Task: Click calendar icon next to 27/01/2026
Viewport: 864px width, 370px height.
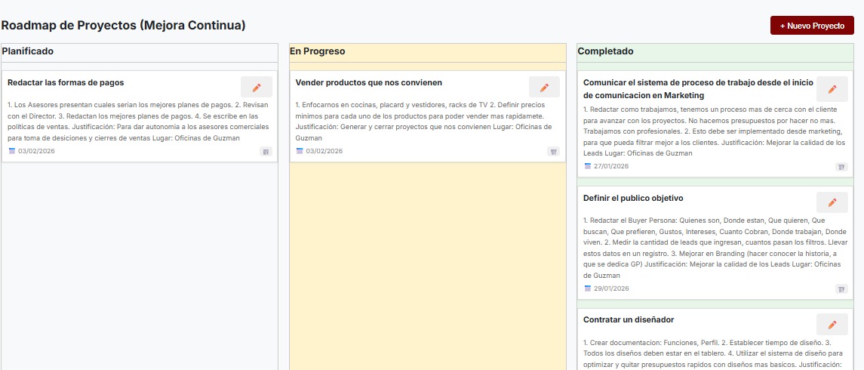Action: [x=587, y=166]
